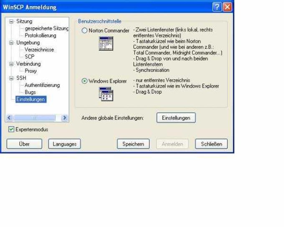
Task: Click the Einstellungen button for global settings
Action: [x=176, y=118]
